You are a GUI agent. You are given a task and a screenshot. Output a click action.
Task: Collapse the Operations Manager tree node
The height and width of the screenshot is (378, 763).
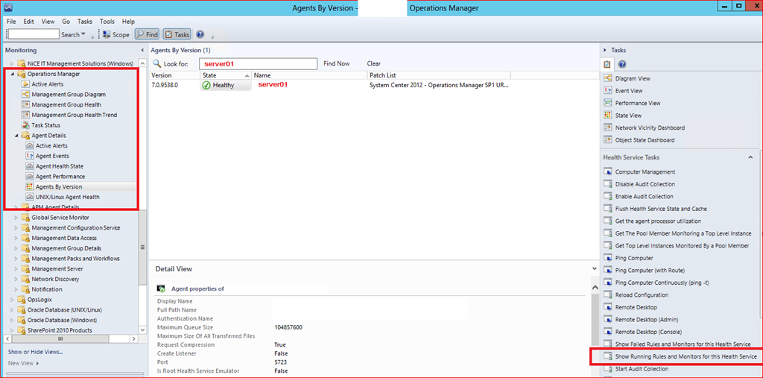(12, 74)
